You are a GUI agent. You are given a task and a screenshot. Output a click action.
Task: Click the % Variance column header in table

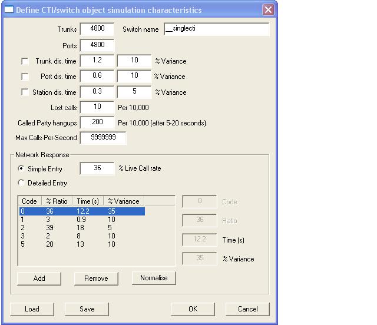(x=124, y=201)
